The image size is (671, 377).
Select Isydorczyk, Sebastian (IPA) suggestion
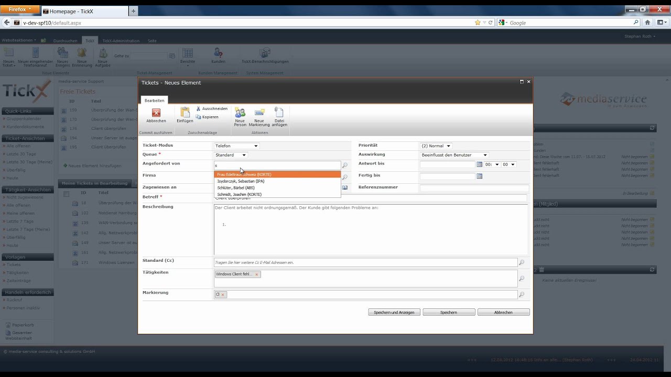[x=277, y=181]
